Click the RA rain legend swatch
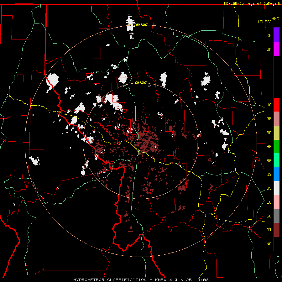The image size is (282, 282). click(277, 160)
